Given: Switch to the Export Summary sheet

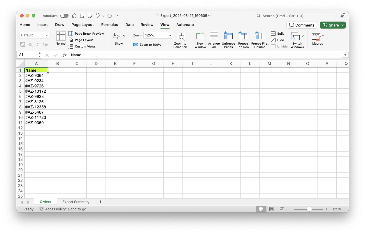Looking at the screenshot, I should click(x=76, y=202).
